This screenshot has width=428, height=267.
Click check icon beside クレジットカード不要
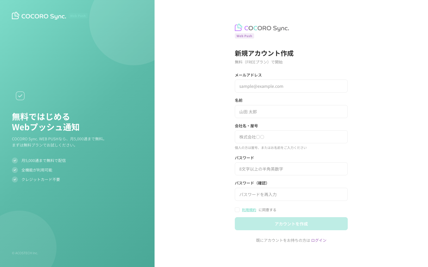coord(15,179)
